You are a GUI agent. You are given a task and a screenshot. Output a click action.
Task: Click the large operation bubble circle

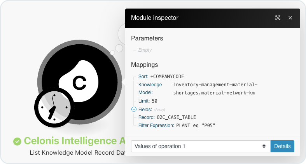click(x=121, y=34)
